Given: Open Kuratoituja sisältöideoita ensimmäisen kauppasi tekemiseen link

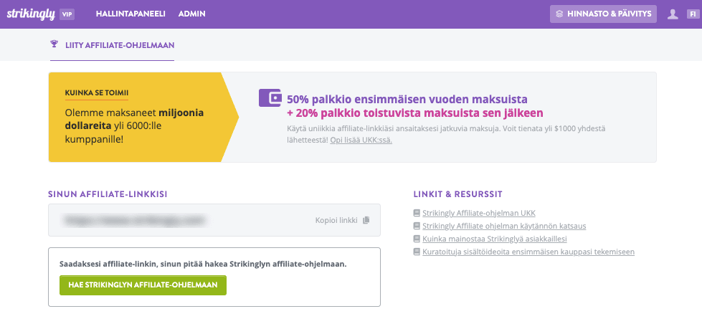Looking at the screenshot, I should coord(528,252).
